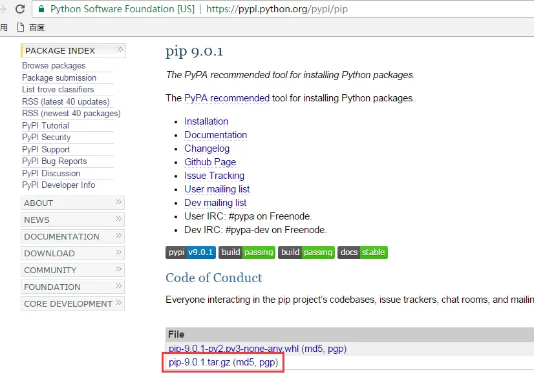Viewport: 534px width, 379px height.
Task: Follow the PyPA recommended link
Action: click(227, 98)
